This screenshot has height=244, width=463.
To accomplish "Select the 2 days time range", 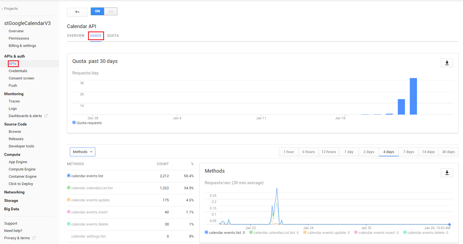I will 369,152.
